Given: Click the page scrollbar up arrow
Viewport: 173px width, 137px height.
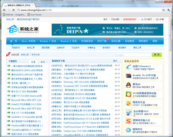Looking at the screenshot, I should tap(170, 18).
